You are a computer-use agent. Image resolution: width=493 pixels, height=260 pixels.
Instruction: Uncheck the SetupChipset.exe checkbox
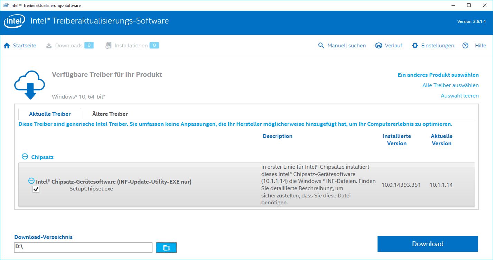pyautogui.click(x=36, y=189)
